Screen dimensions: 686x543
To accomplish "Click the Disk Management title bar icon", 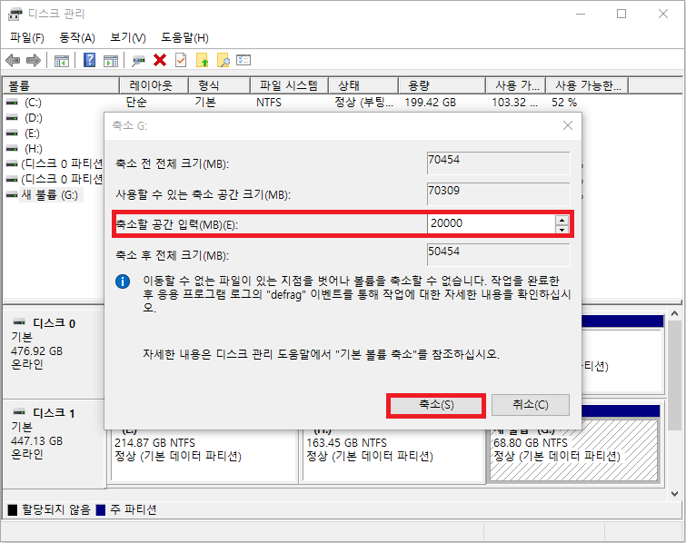I will (x=15, y=14).
